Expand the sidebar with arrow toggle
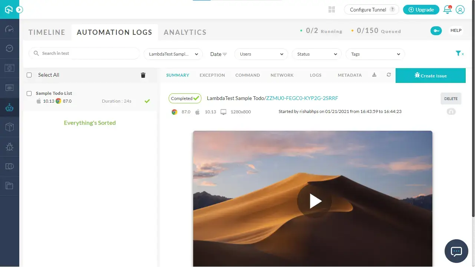The width and height of the screenshot is (475, 267). click(x=20, y=10)
